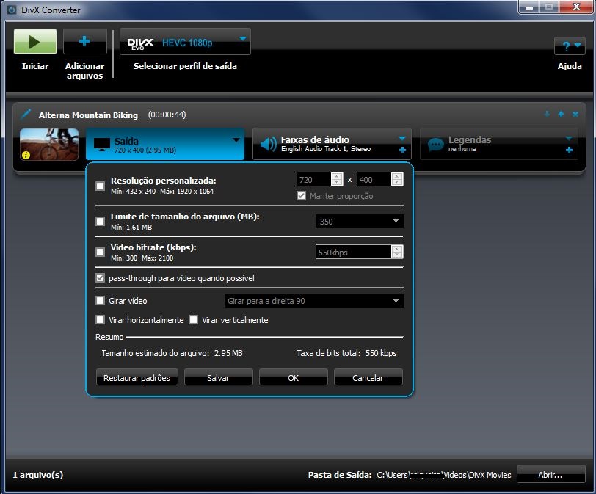Click the Cancelar button
The image size is (596, 494).
[x=368, y=378]
